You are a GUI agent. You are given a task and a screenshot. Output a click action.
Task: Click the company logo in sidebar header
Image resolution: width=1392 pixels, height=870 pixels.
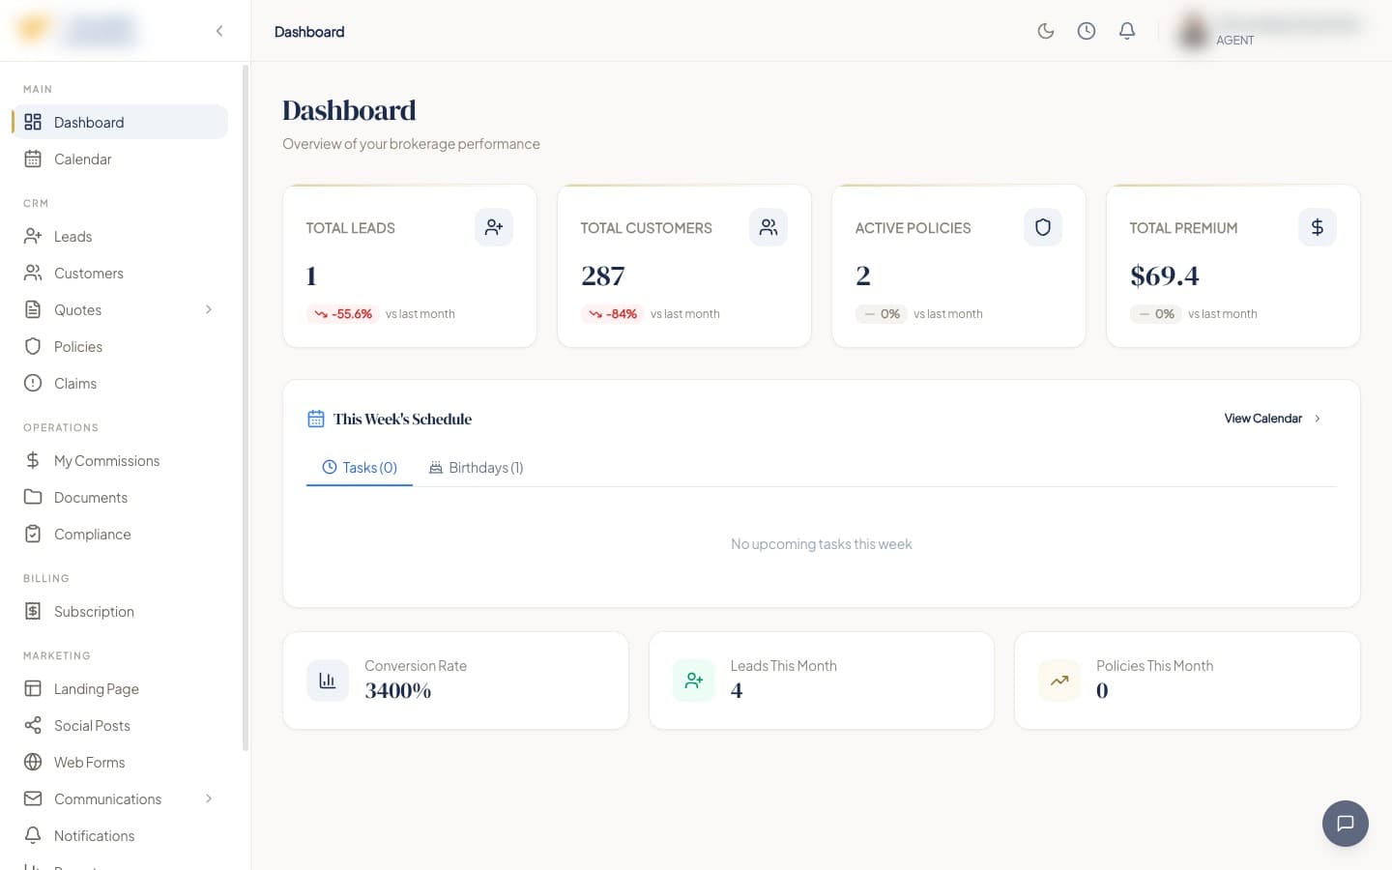pyautogui.click(x=75, y=30)
